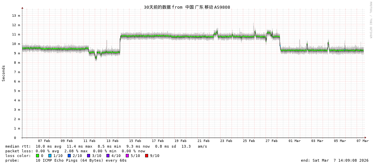Click the 4/10 loss color swatch
The image size is (374, 165).
click(x=108, y=156)
